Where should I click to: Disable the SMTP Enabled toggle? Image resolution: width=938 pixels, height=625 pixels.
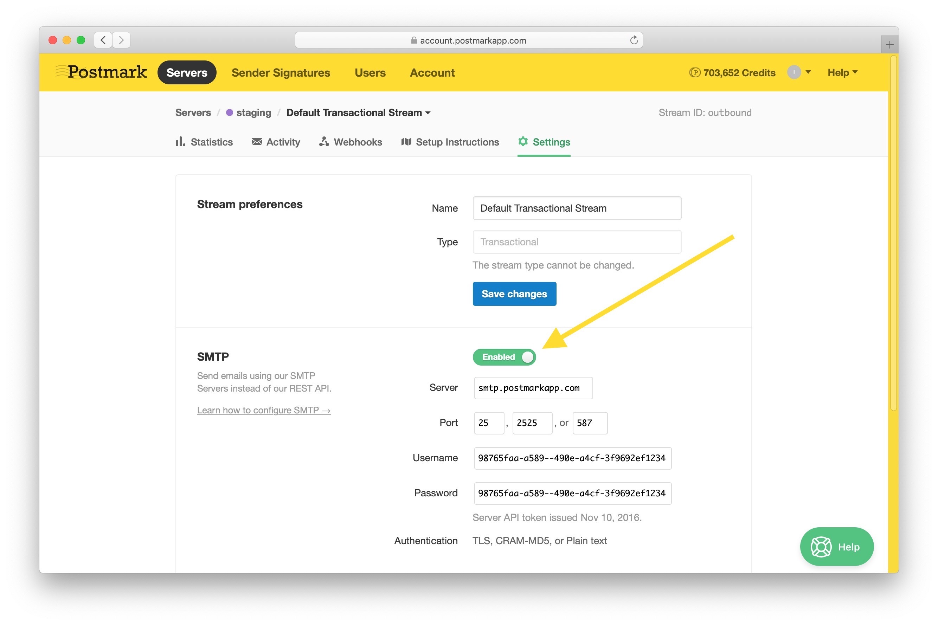point(504,357)
